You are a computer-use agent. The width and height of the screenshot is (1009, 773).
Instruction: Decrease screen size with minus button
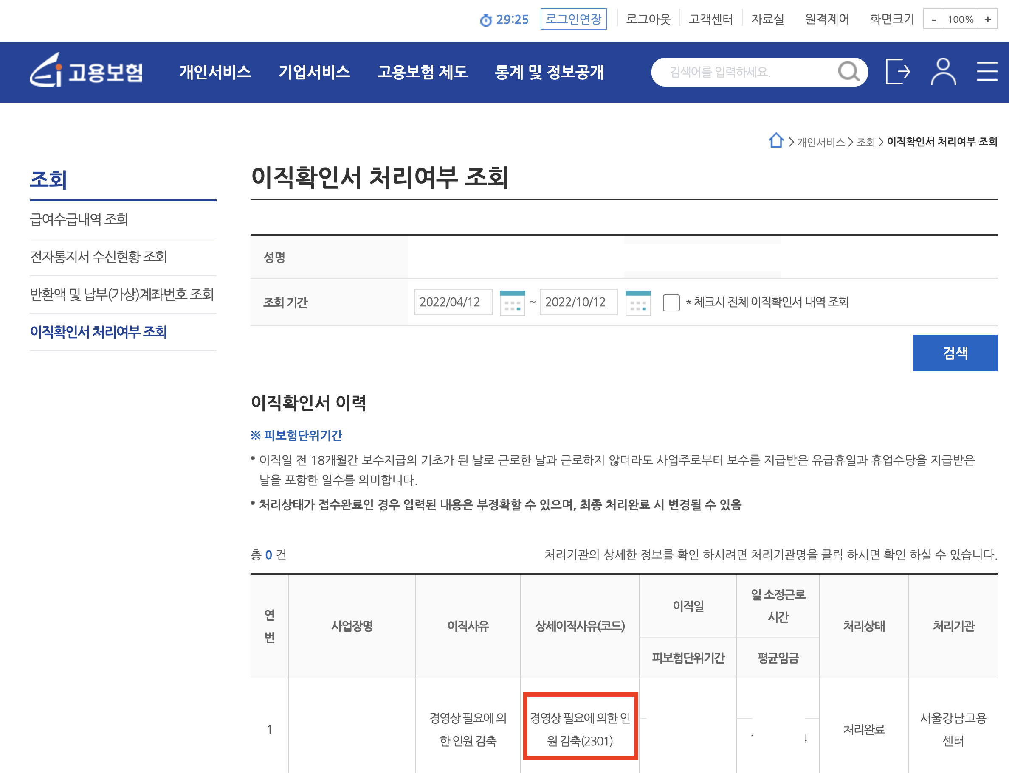[933, 20]
